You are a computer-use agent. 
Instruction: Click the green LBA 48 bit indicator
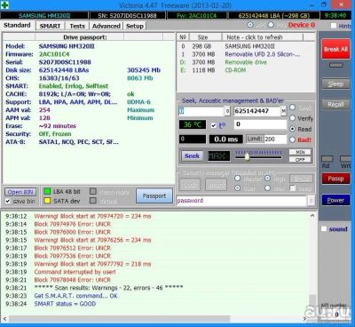47,191
